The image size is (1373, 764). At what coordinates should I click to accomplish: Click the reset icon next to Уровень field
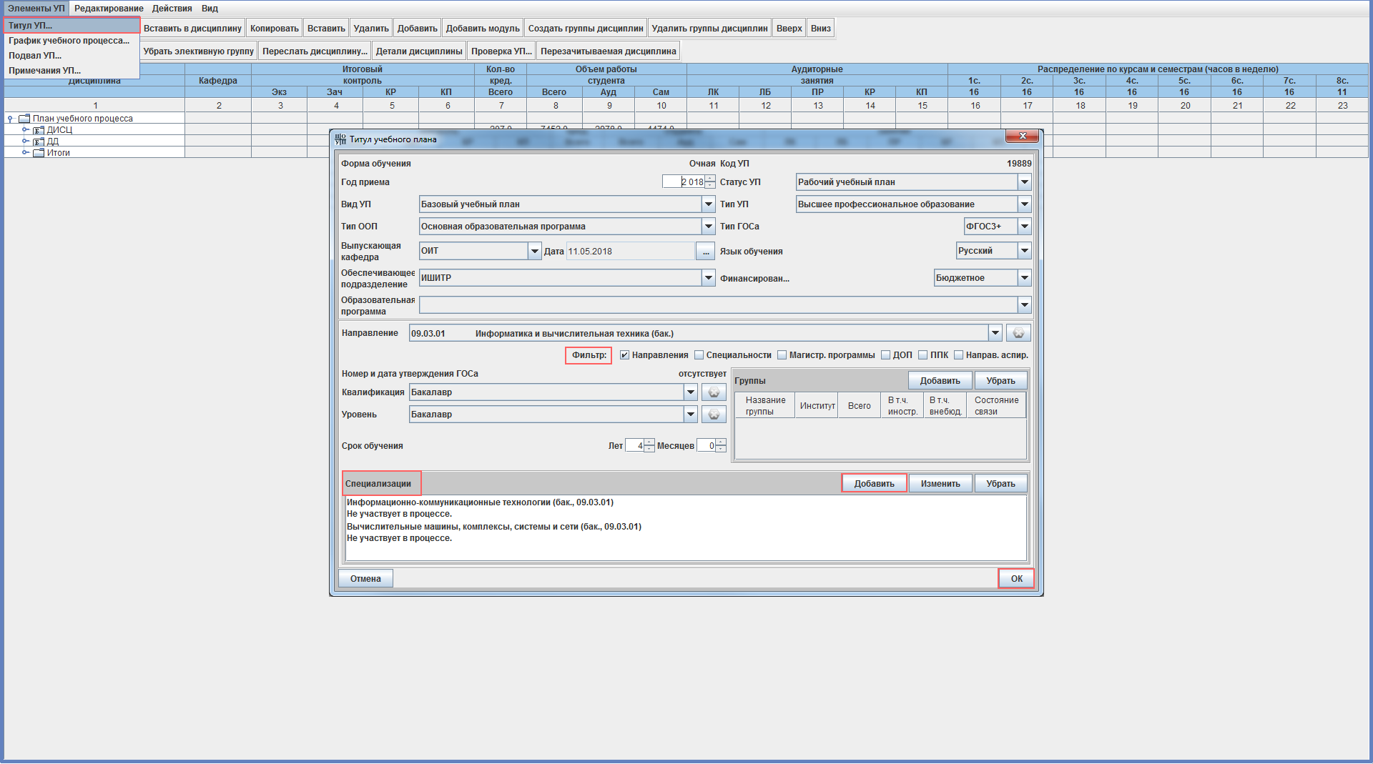714,415
